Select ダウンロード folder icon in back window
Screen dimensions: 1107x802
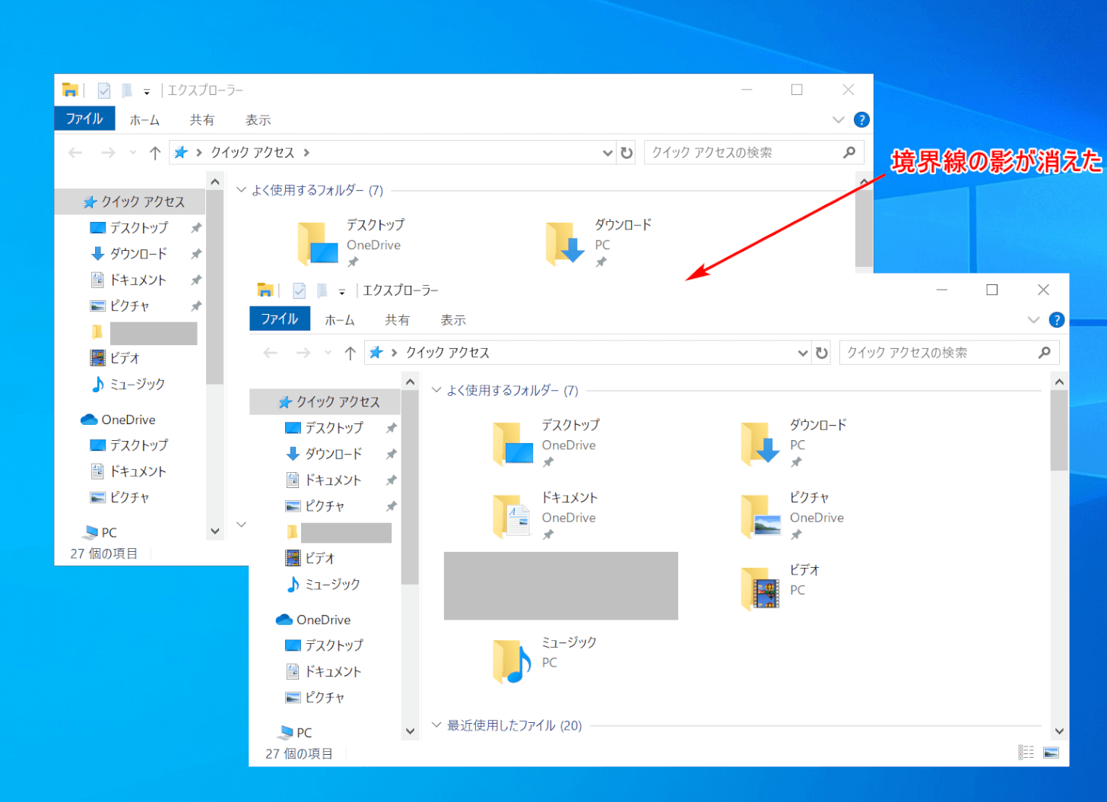click(x=566, y=243)
